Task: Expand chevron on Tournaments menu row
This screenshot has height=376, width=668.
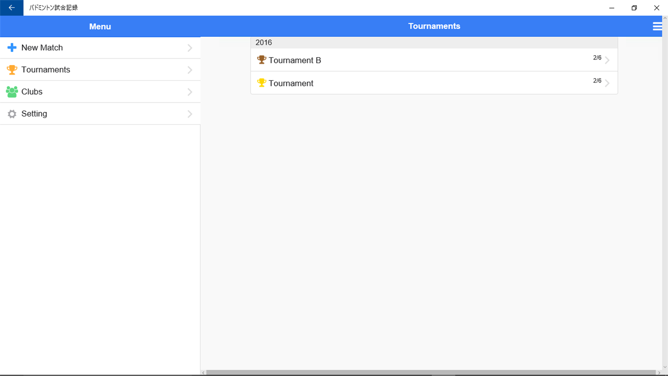Action: pyautogui.click(x=190, y=70)
